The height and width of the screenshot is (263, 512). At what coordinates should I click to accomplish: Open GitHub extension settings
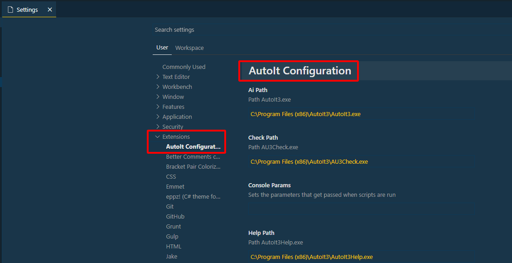[175, 217]
